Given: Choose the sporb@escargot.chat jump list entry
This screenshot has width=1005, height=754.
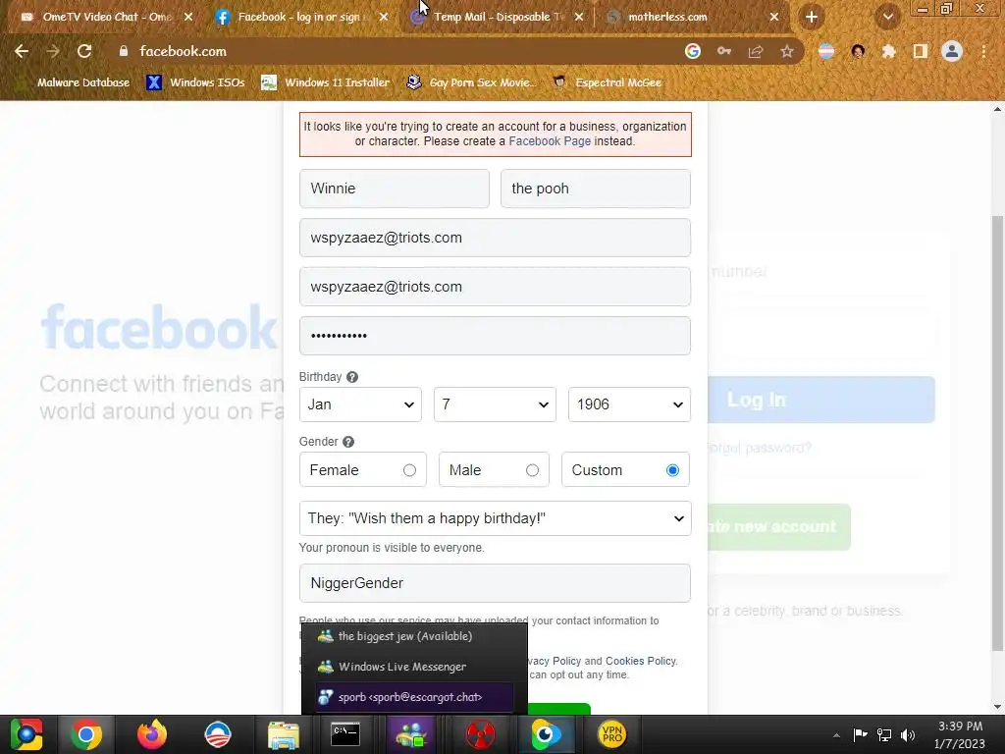Looking at the screenshot, I should 414,697.
